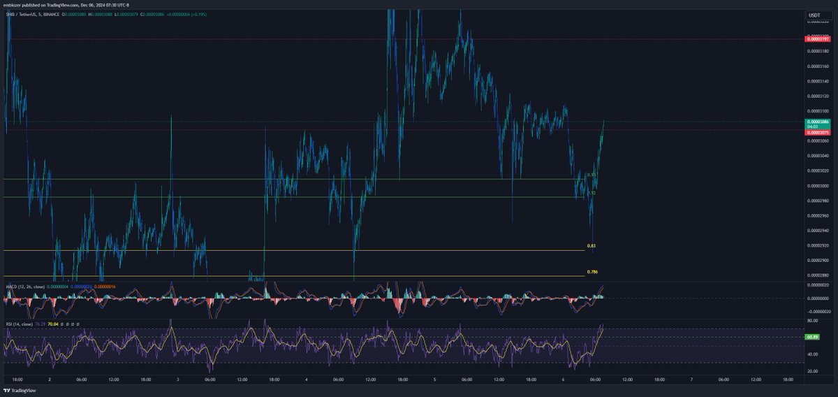
Task: Click 40.00 on the RSI scale
Action: click(813, 354)
